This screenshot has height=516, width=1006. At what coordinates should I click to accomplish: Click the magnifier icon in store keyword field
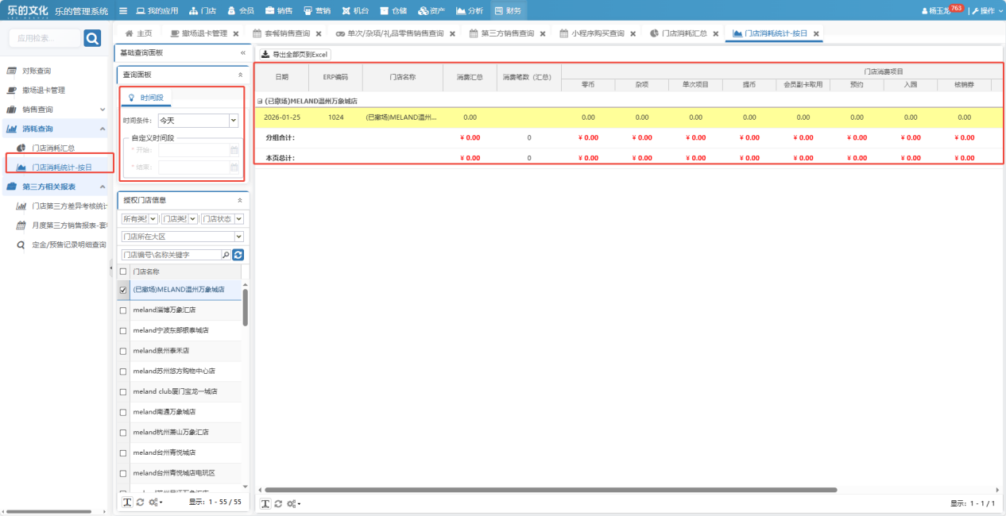tap(226, 255)
